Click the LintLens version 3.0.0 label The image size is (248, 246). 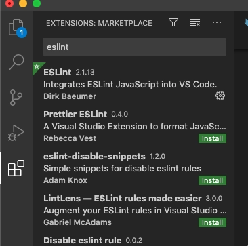[214, 199]
